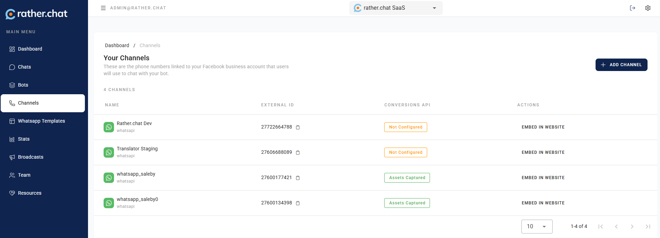The height and width of the screenshot is (238, 660).
Task: Click the rather.chat logo
Action: point(36,14)
